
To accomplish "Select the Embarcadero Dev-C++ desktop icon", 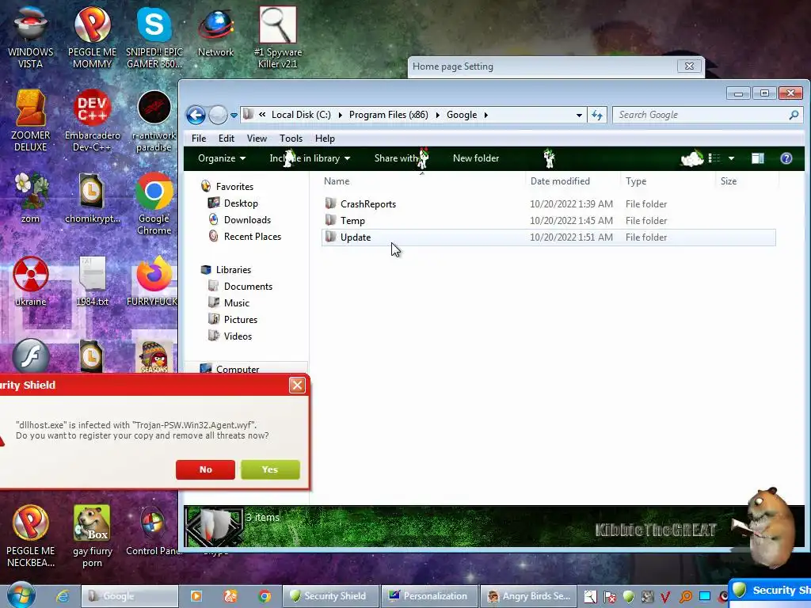I will [92, 120].
